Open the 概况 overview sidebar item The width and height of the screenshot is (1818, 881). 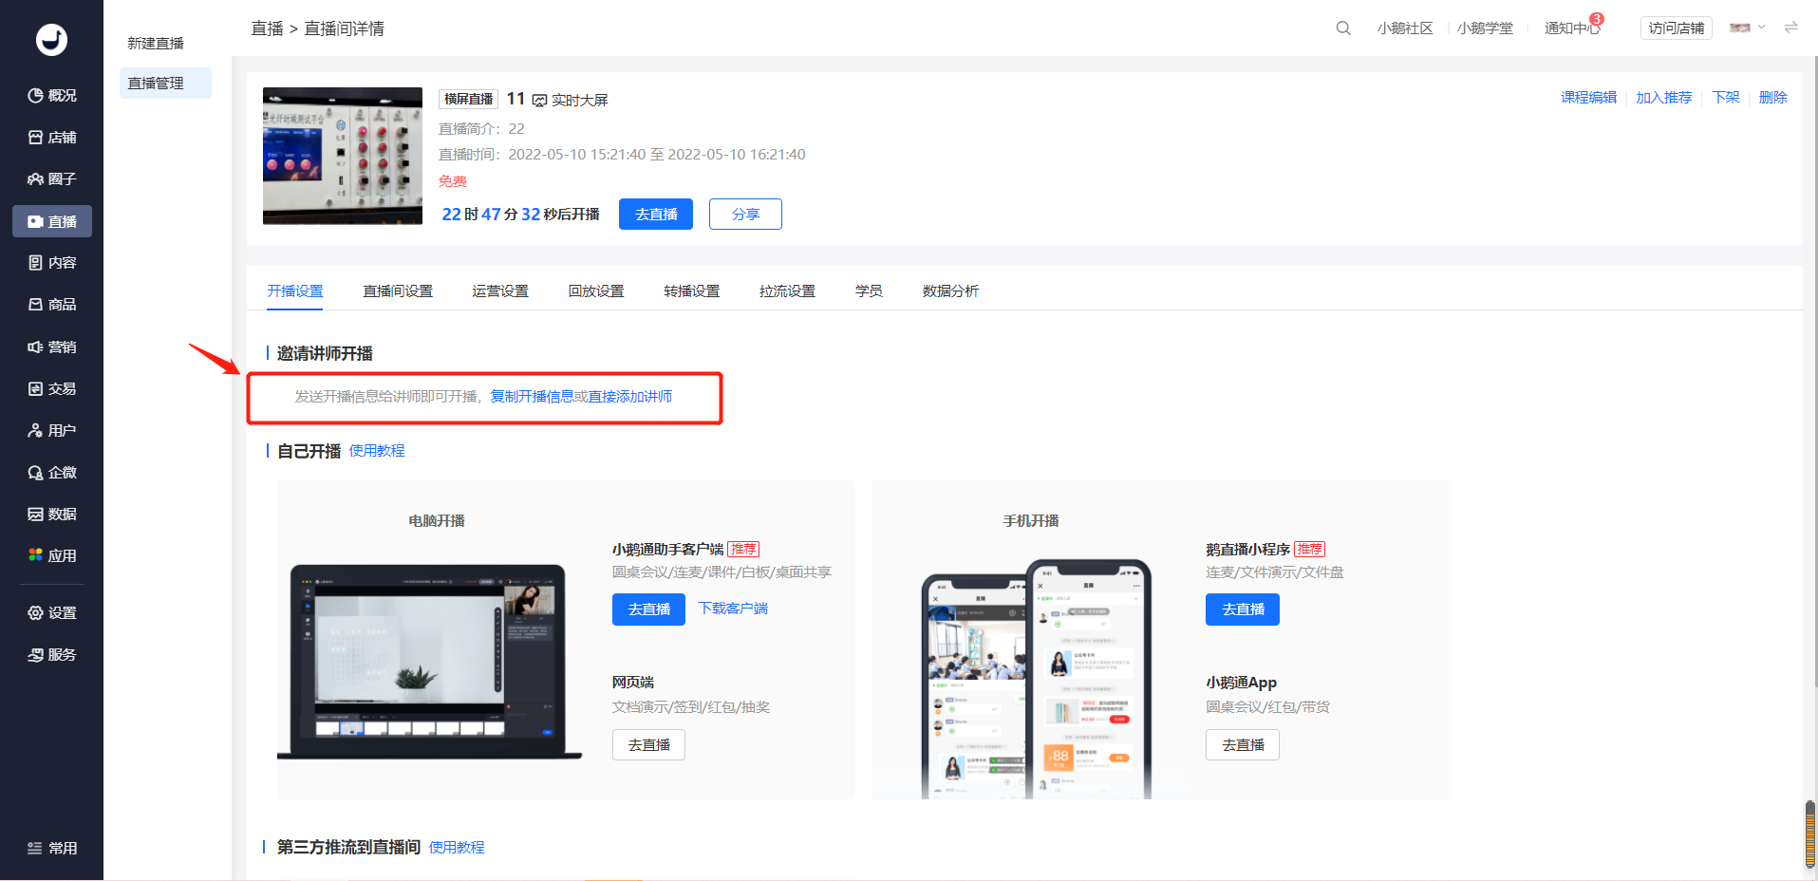pos(52,95)
